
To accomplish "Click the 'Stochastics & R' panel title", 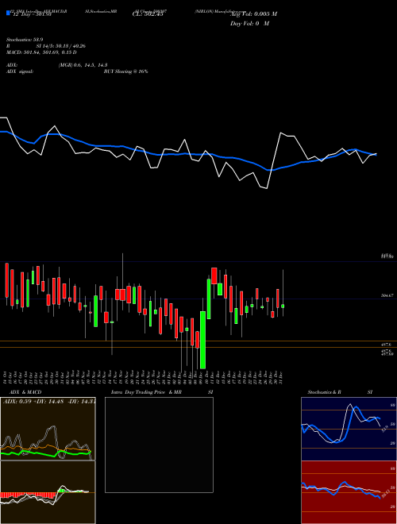I will coord(324,392).
